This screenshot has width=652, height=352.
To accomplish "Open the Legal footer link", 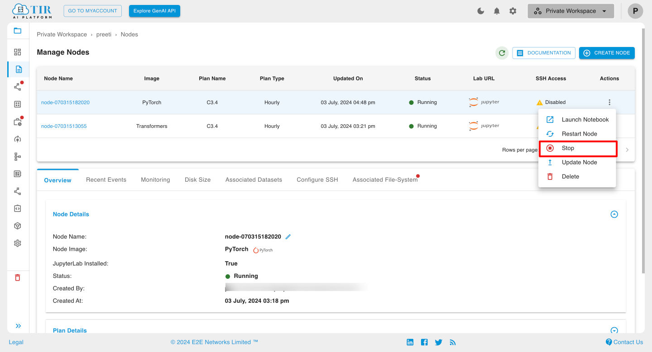I will 16,342.
